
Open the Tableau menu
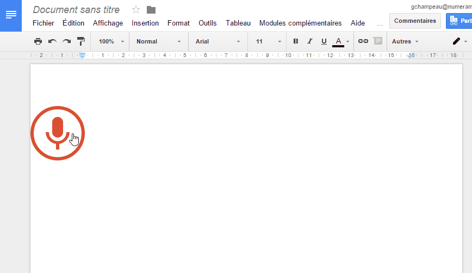[238, 23]
